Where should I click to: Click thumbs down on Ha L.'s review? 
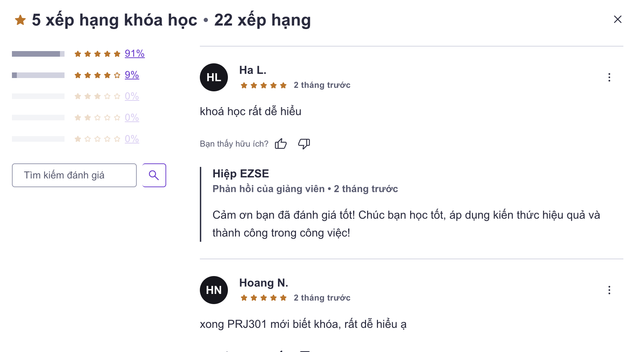click(304, 143)
